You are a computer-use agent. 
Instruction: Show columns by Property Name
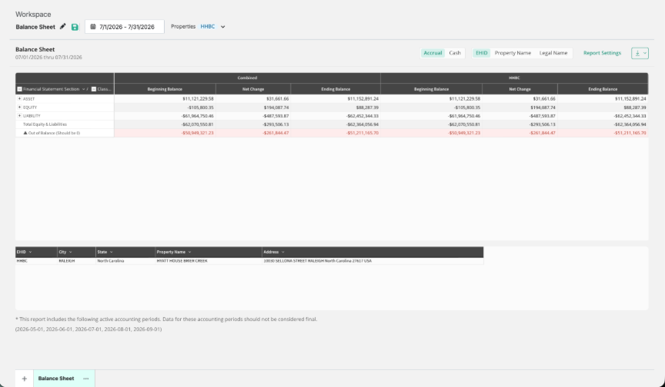pos(513,53)
